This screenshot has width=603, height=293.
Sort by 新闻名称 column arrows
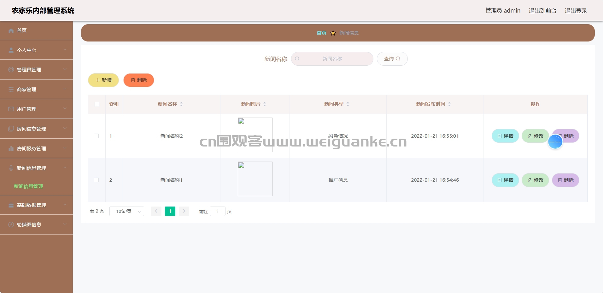(x=181, y=104)
